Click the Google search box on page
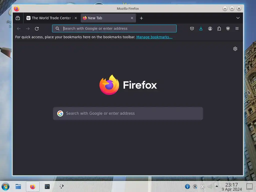This screenshot has height=192, width=256. pyautogui.click(x=128, y=113)
